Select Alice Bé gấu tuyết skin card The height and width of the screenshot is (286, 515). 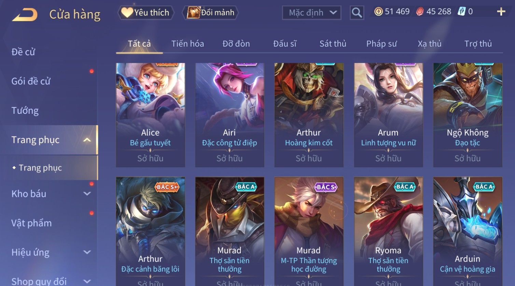150,115
